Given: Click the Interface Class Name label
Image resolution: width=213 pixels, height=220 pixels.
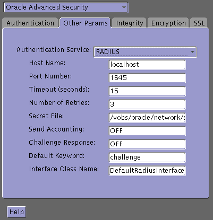Looking at the screenshot, I should coord(64,169).
